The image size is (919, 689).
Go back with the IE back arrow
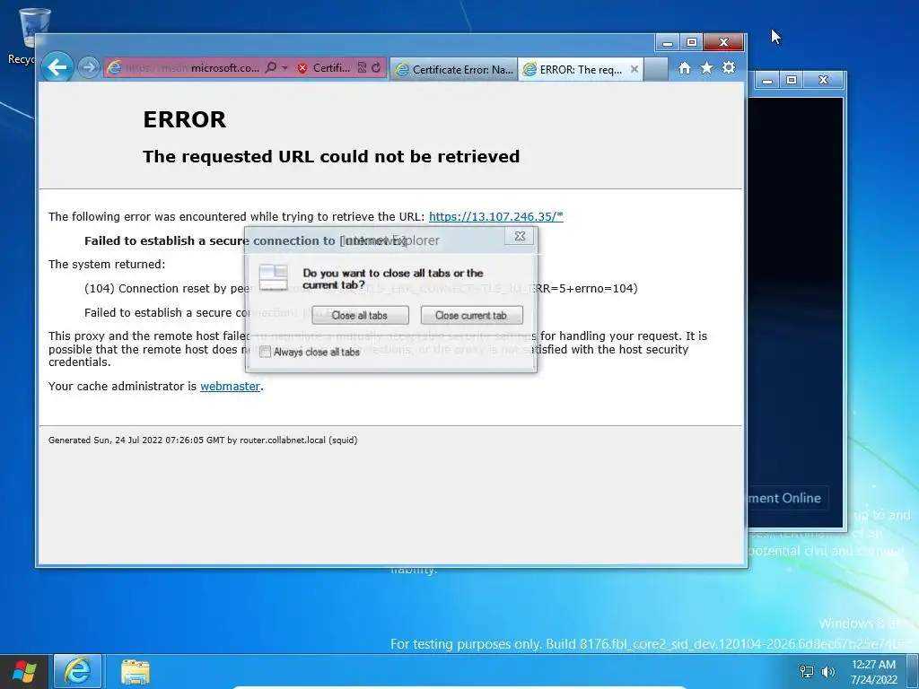[57, 67]
